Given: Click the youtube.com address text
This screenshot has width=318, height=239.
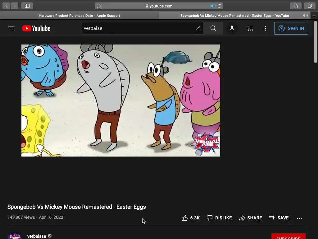Looking at the screenshot, I should (x=161, y=6).
